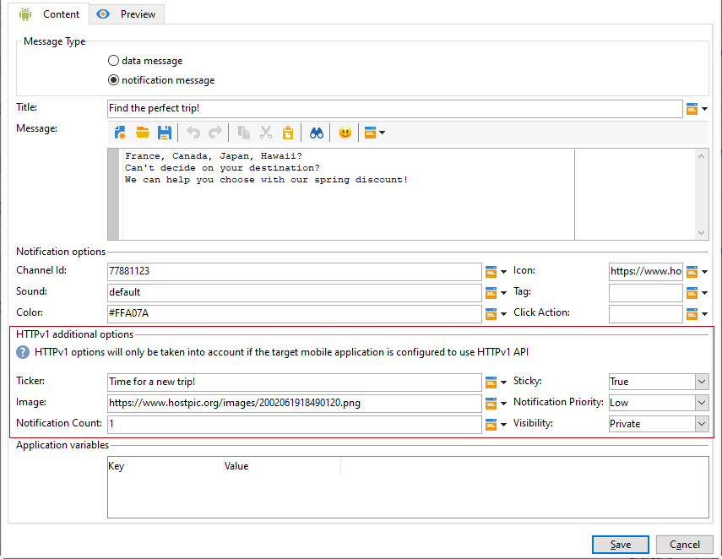The width and height of the screenshot is (722, 559).
Task: Click into the Title input field
Action: (394, 109)
